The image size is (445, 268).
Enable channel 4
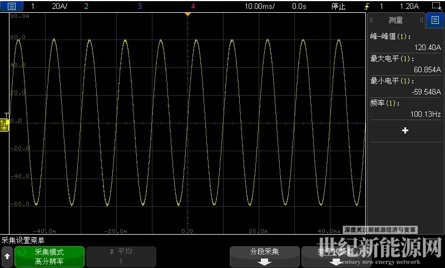coord(192,7)
